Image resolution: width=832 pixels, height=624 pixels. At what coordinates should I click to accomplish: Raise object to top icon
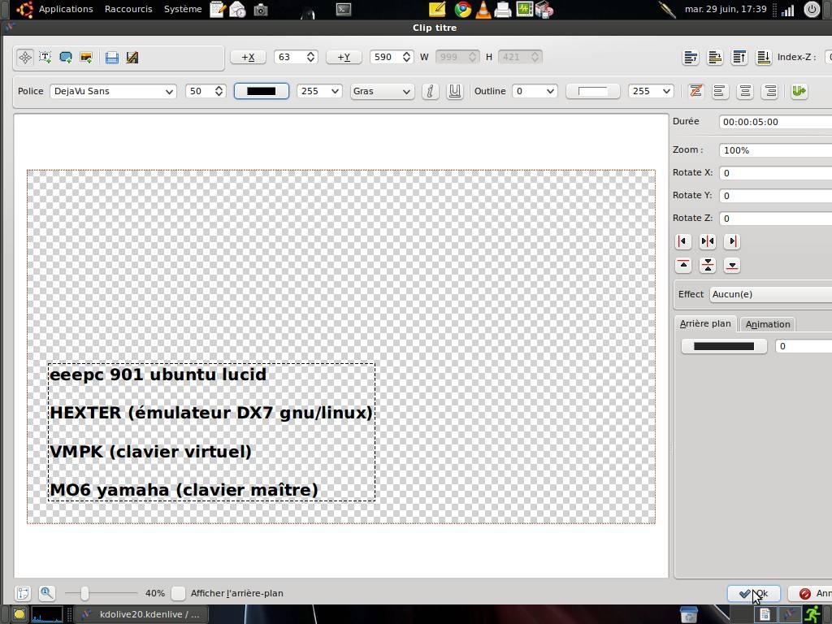point(739,58)
